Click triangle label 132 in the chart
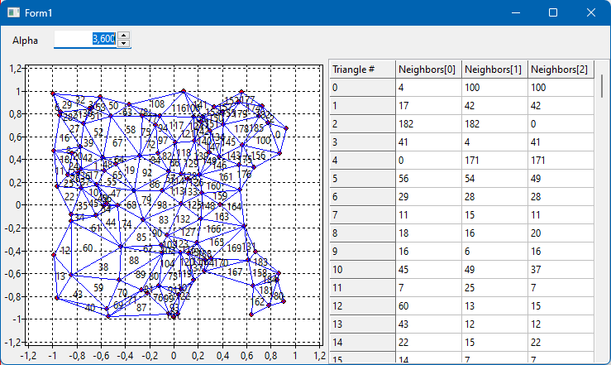 pyautogui.click(x=183, y=219)
